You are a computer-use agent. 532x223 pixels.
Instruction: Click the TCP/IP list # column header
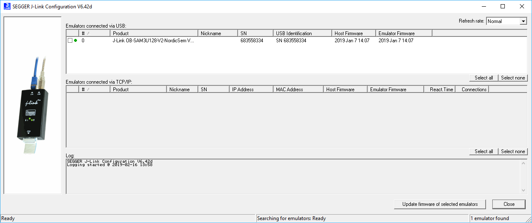click(95, 89)
